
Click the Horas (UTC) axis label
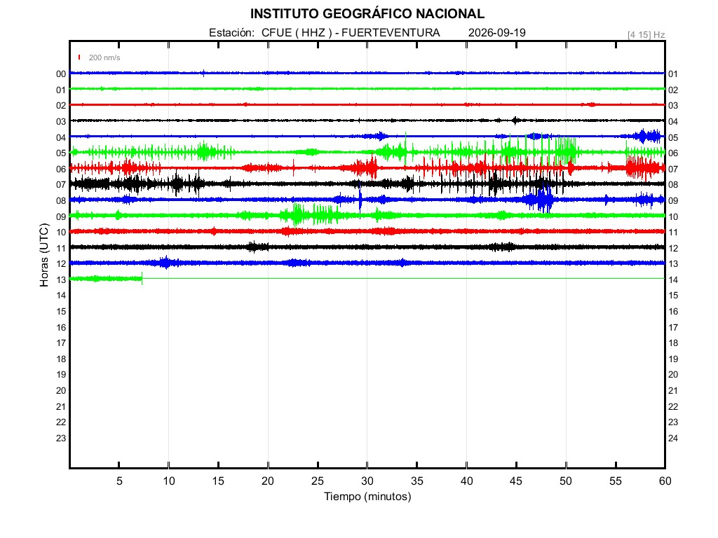click(44, 255)
